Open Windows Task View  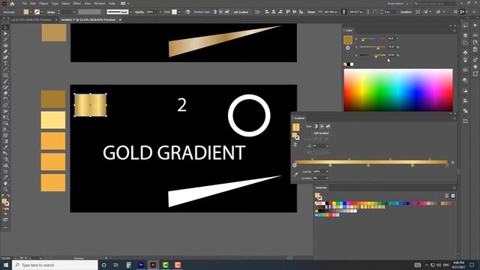click(x=116, y=265)
